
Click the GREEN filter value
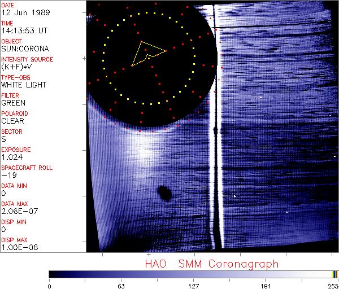coord(13,103)
